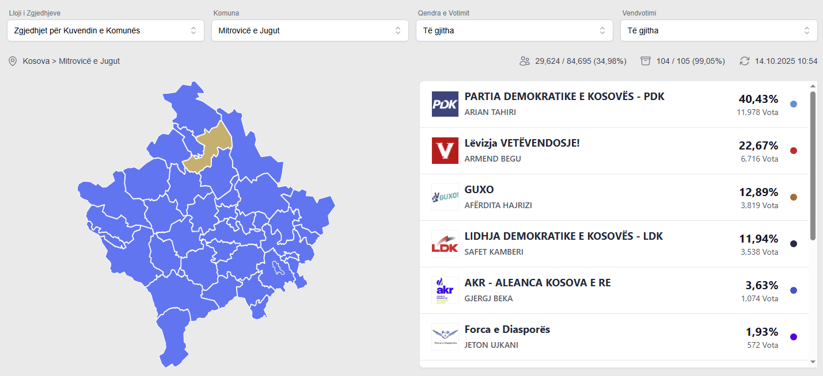Viewport: 823px width, 376px height.
Task: Click the Forca e Diasporës logo
Action: click(445, 337)
